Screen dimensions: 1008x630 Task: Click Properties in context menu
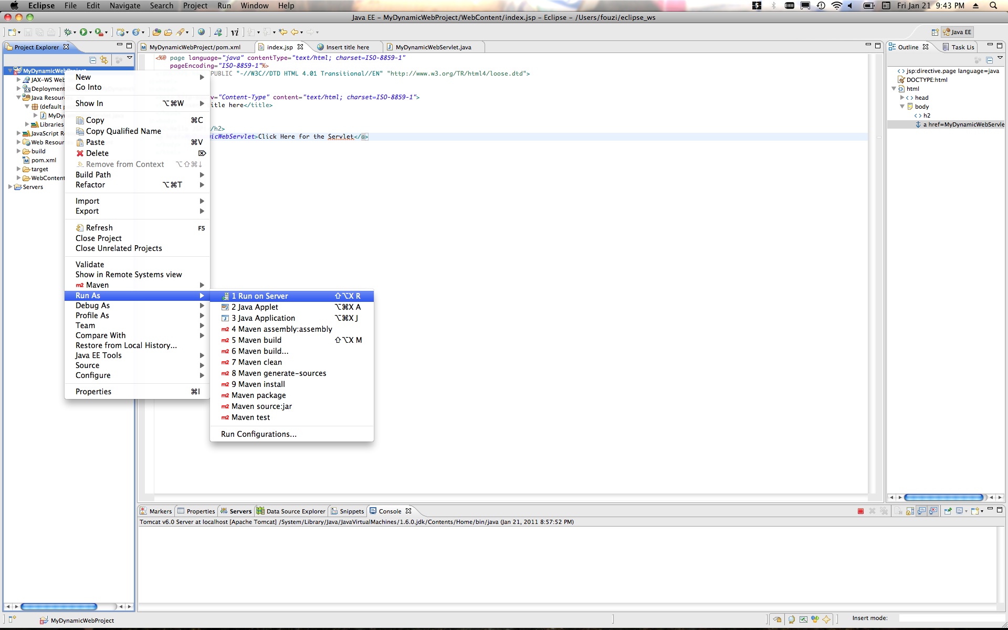pyautogui.click(x=137, y=392)
